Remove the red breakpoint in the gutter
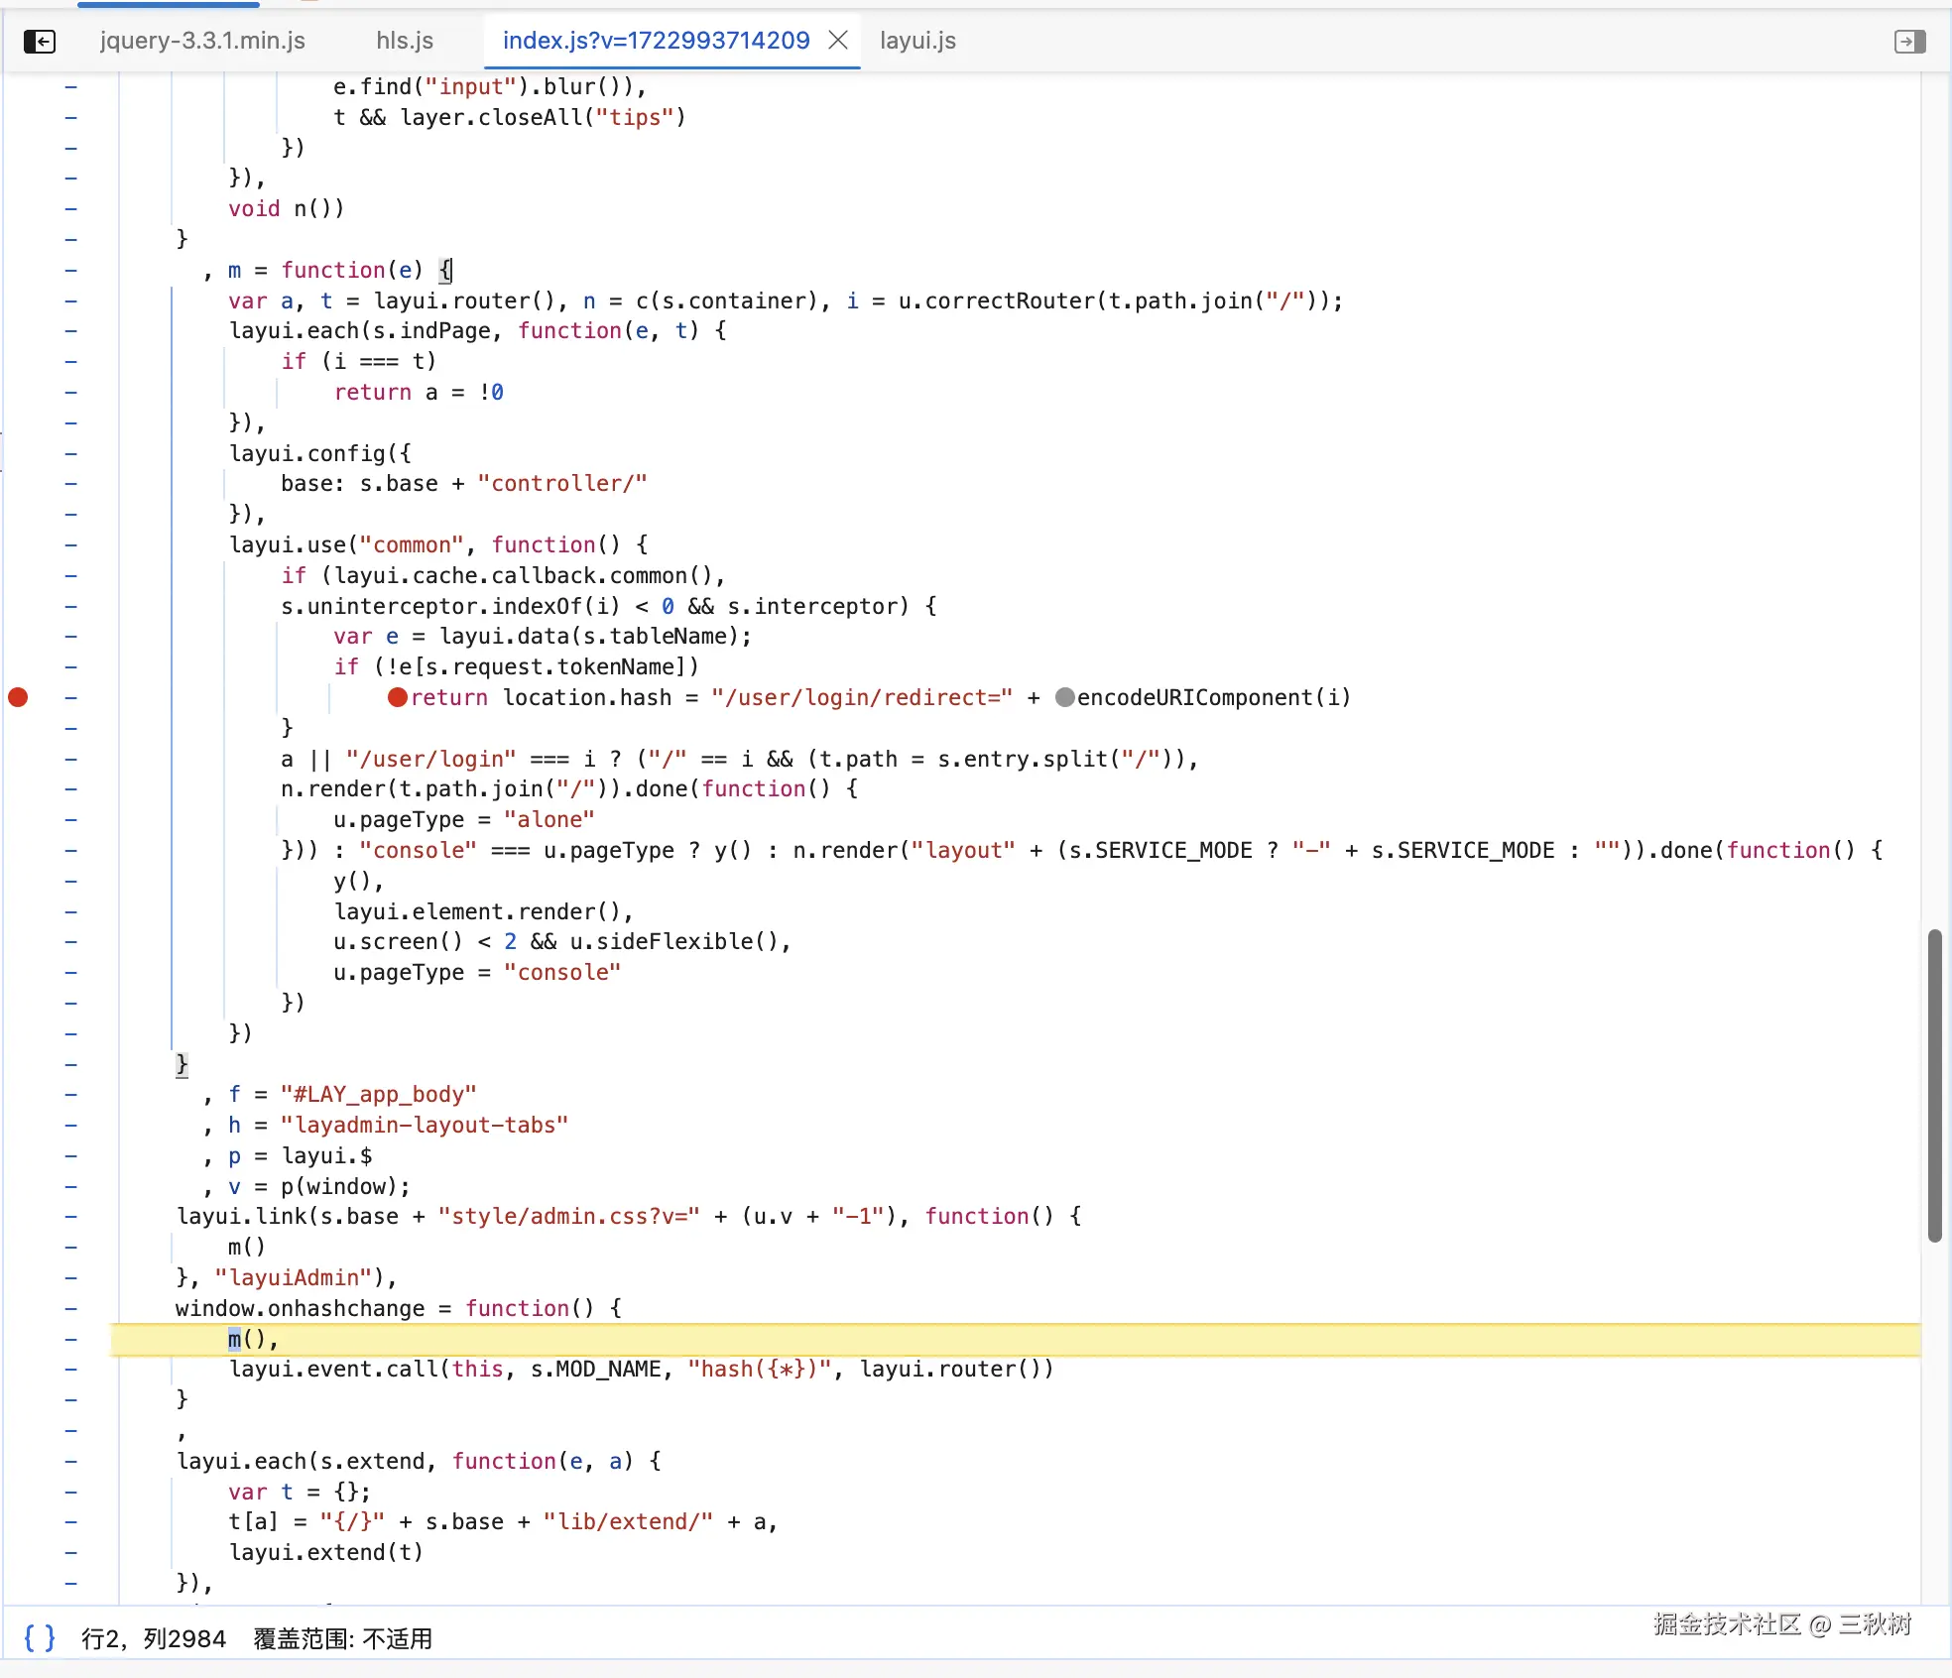 18,697
